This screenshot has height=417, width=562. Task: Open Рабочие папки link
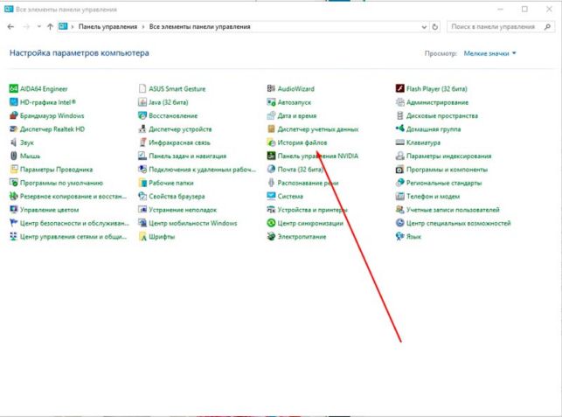(x=171, y=183)
